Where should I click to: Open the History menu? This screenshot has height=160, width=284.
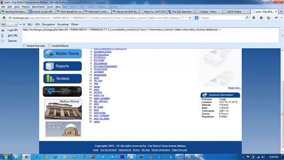tap(26, 7)
